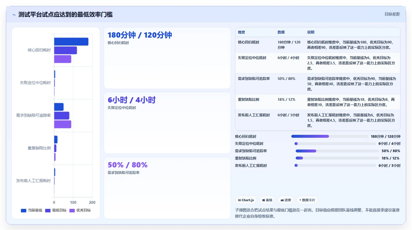Viewport: 412px width, 230px height.
Task: Select the 数据卡片 chip
Action: [x=307, y=200]
